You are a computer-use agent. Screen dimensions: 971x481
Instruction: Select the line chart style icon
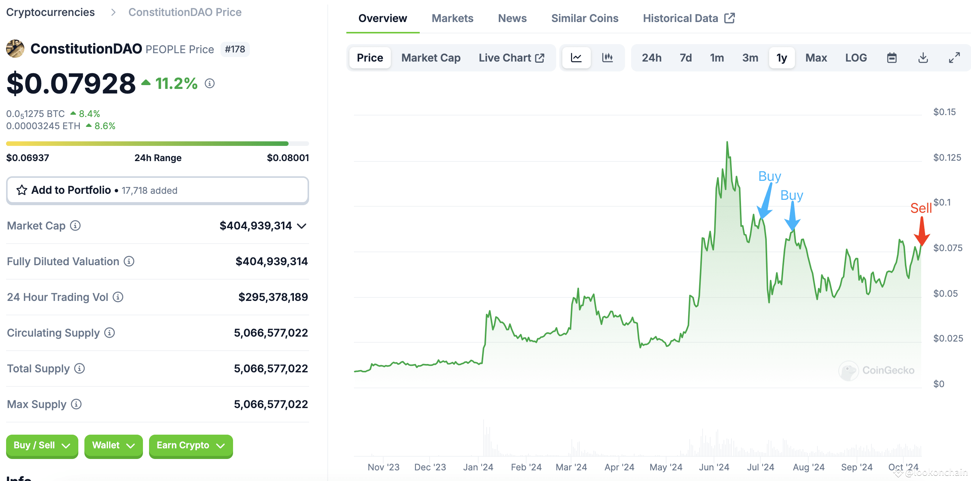tap(576, 57)
